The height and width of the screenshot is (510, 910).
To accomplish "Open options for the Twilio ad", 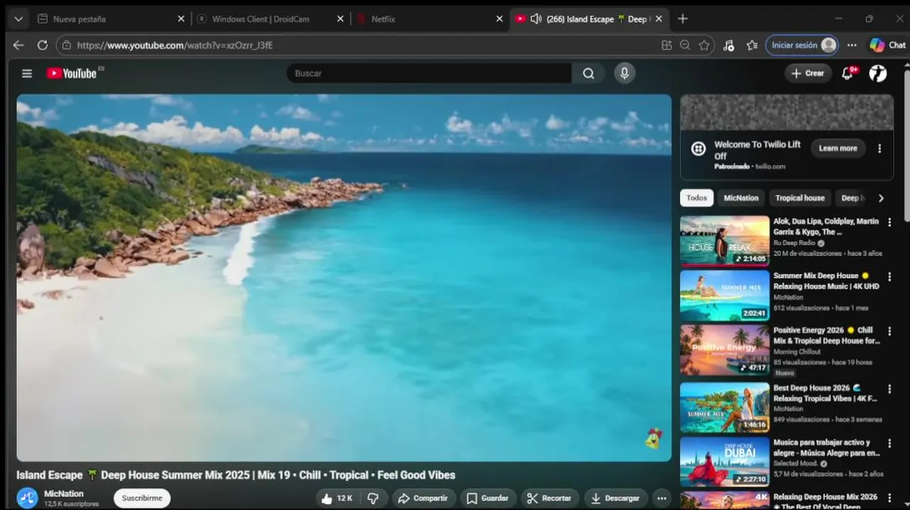I will click(880, 149).
